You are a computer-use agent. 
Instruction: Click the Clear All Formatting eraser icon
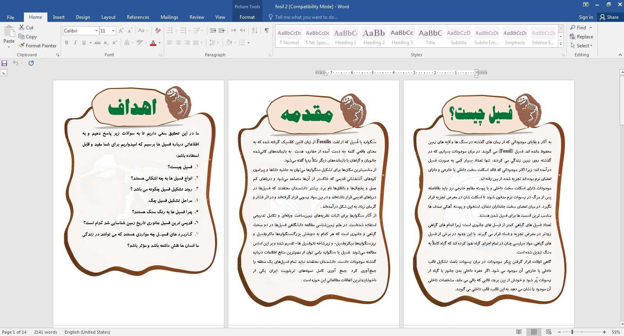158,31
